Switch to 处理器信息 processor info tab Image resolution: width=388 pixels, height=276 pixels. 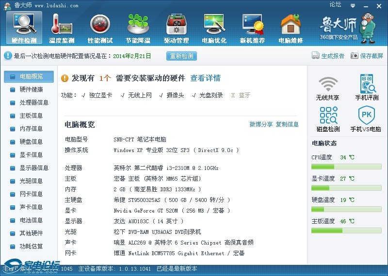(33, 103)
